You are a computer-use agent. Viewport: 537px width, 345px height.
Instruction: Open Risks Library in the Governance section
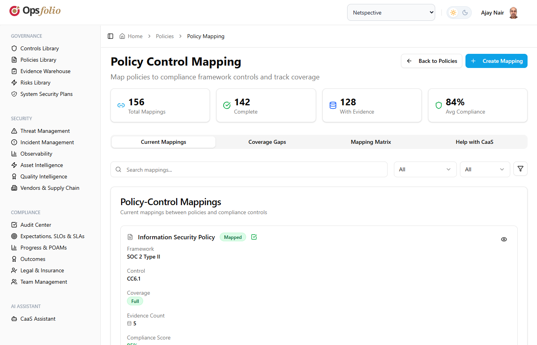13,82
